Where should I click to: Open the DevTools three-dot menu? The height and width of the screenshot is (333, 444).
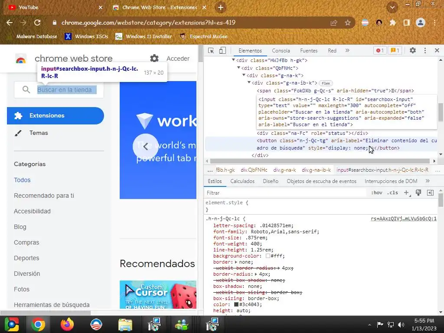click(425, 50)
